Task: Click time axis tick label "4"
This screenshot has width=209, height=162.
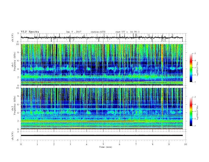Action: (87, 144)
